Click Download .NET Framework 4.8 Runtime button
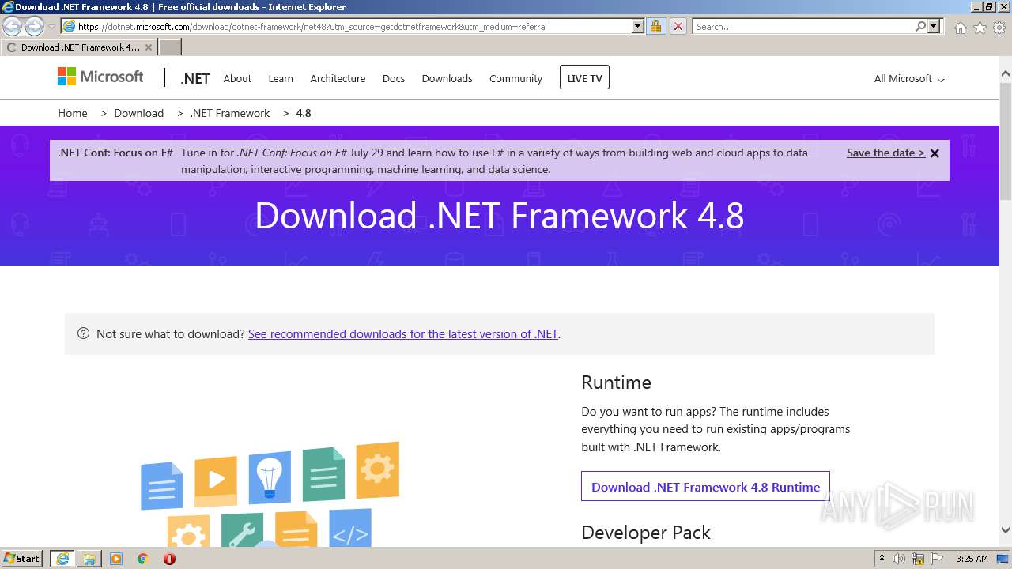This screenshot has width=1012, height=569. click(705, 486)
